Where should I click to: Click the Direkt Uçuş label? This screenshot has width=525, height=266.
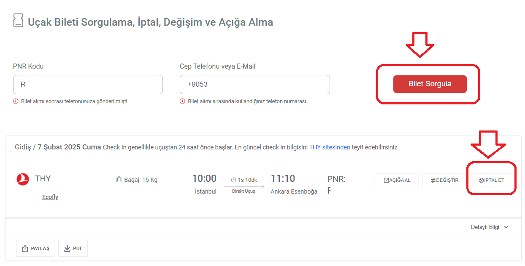pyautogui.click(x=244, y=191)
